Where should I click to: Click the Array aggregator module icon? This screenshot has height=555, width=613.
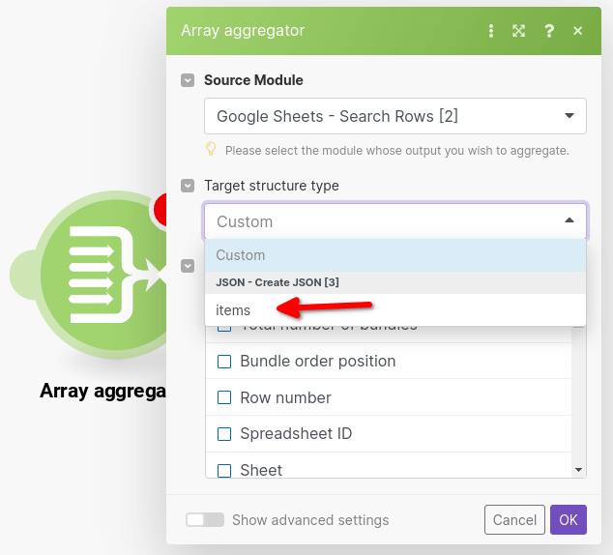tap(102, 275)
